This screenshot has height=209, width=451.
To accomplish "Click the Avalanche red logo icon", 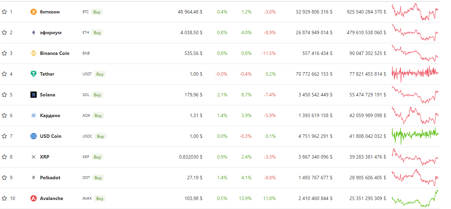I will coord(34,198).
